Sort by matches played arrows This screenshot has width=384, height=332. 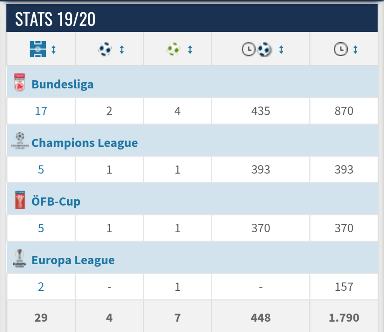[53, 49]
